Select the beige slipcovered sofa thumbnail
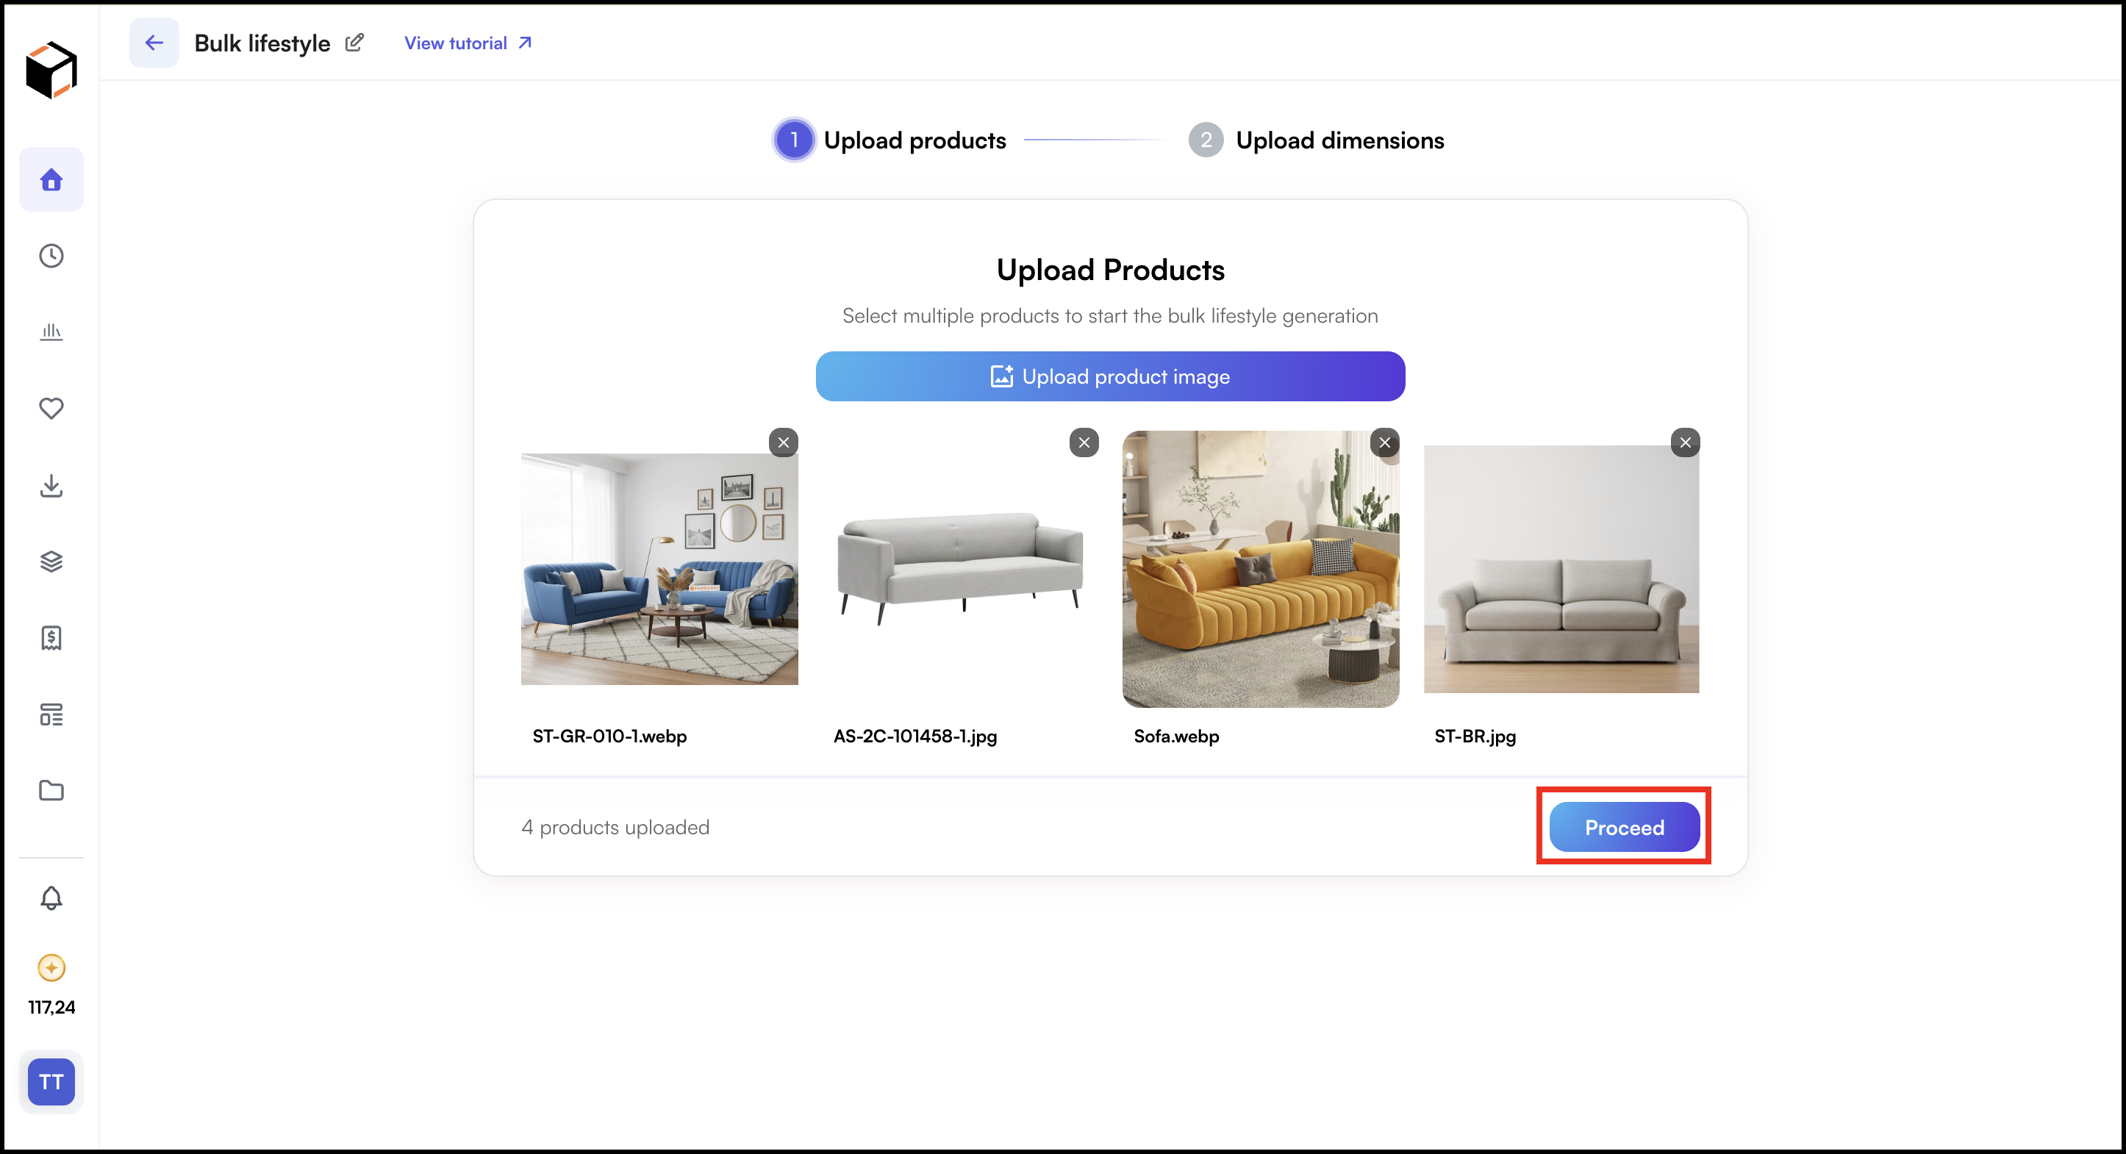 click(x=1561, y=569)
